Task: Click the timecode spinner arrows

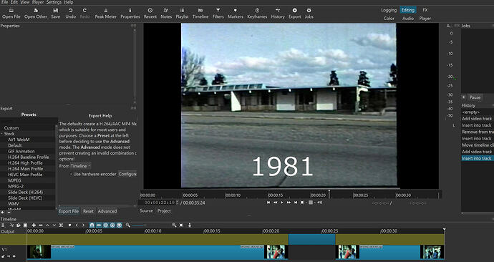Action: coord(177,203)
